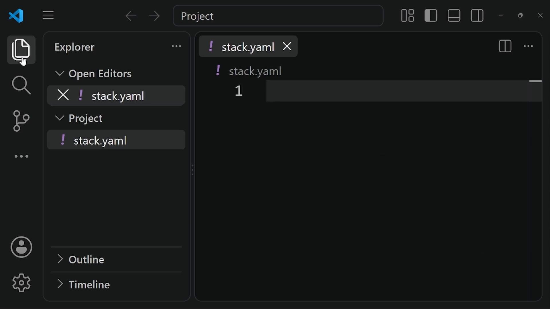Select stack.yaml file in Project folder
The image size is (550, 309).
coord(116,140)
